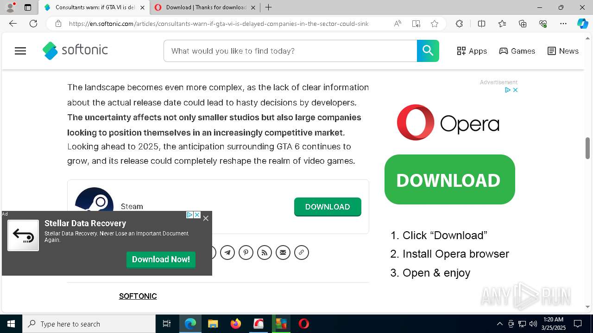The height and width of the screenshot is (333, 593).
Task: Refresh the current page
Action: (x=33, y=24)
